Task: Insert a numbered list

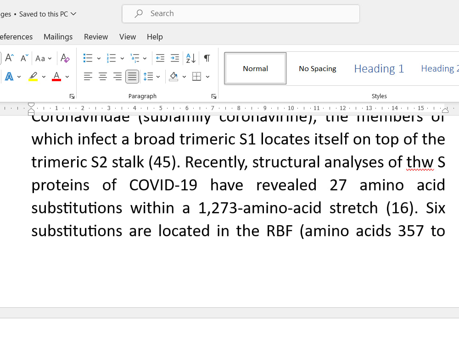Action: tap(111, 58)
